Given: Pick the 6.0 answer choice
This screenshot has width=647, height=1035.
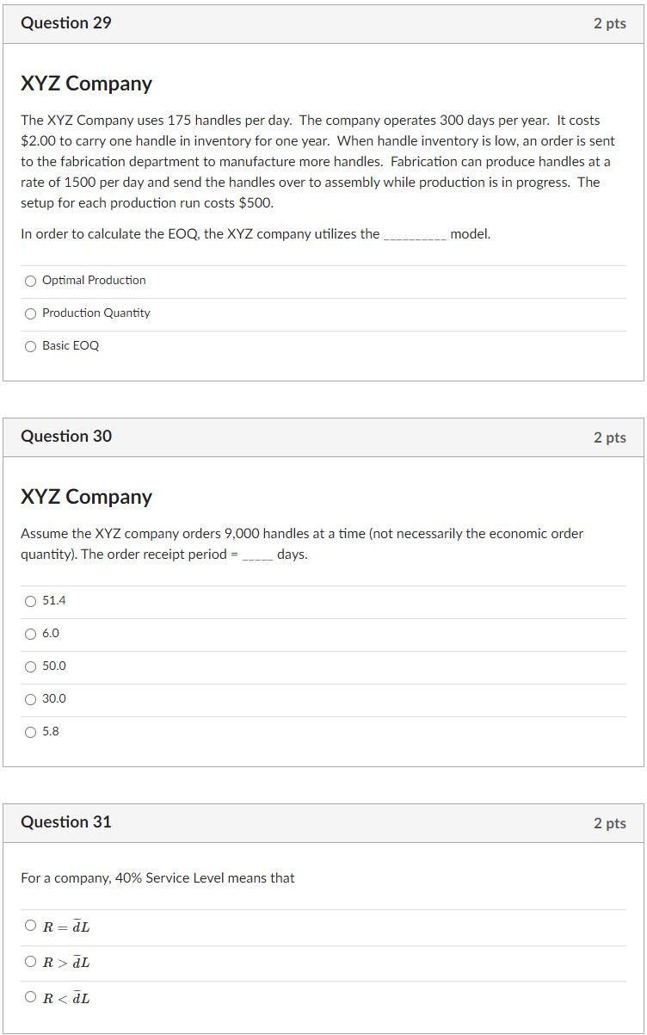Looking at the screenshot, I should 30,633.
